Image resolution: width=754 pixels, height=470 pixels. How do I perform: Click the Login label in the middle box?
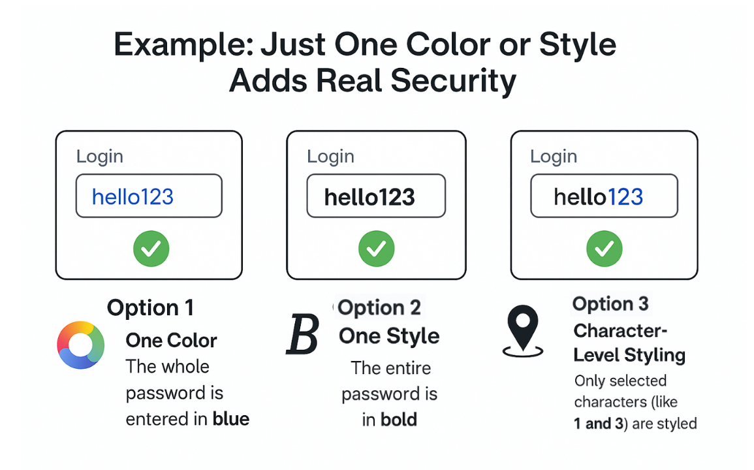point(331,157)
